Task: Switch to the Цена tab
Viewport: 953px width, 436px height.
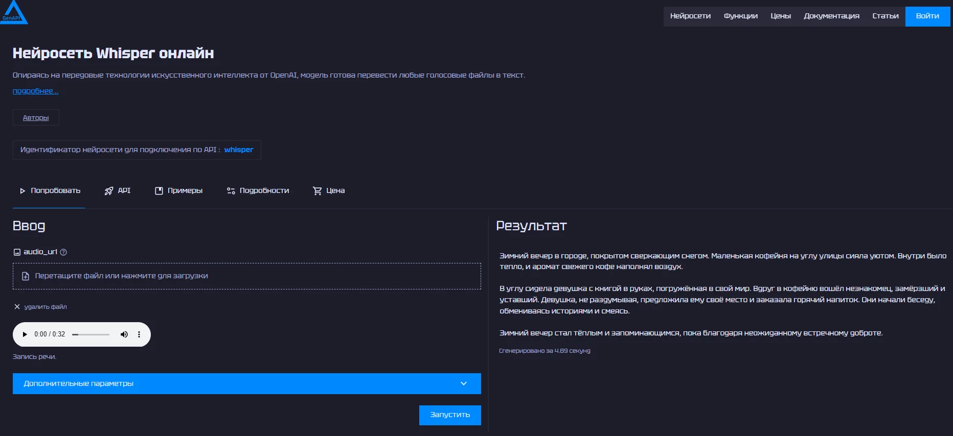Action: pyautogui.click(x=329, y=191)
